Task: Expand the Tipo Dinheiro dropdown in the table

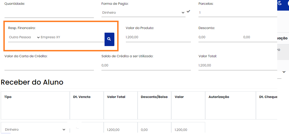Action: pos(35,130)
